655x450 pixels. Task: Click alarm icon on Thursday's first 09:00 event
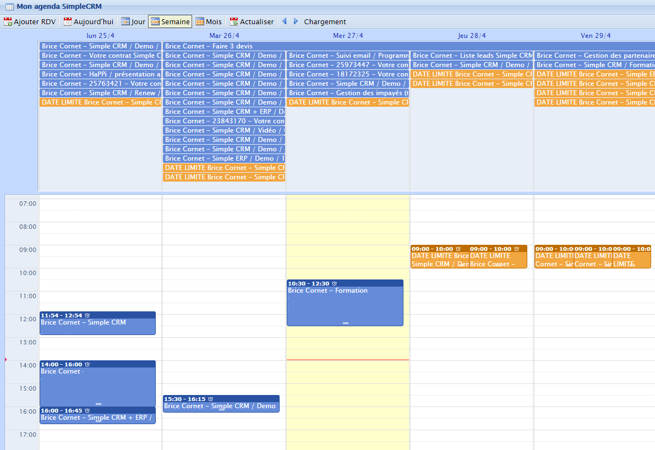point(458,249)
